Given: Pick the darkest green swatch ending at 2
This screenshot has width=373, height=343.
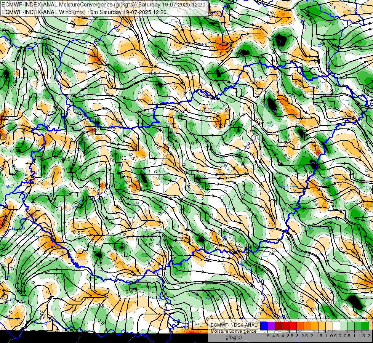Looking at the screenshot, I should pos(365,326).
